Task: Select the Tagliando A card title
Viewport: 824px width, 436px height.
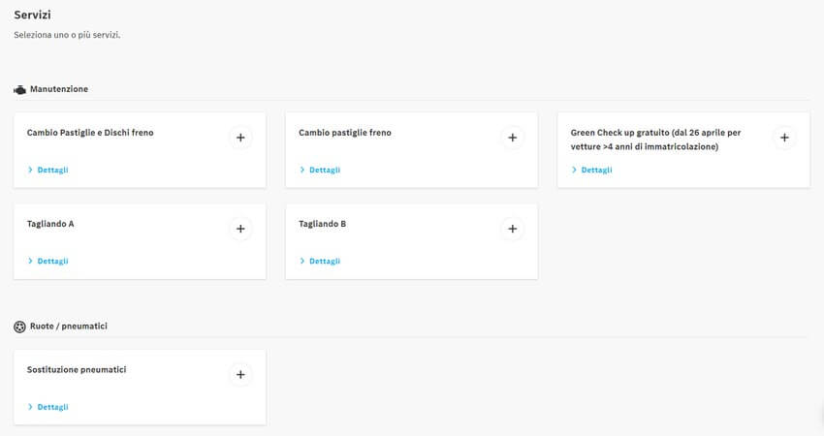Action: (50, 224)
